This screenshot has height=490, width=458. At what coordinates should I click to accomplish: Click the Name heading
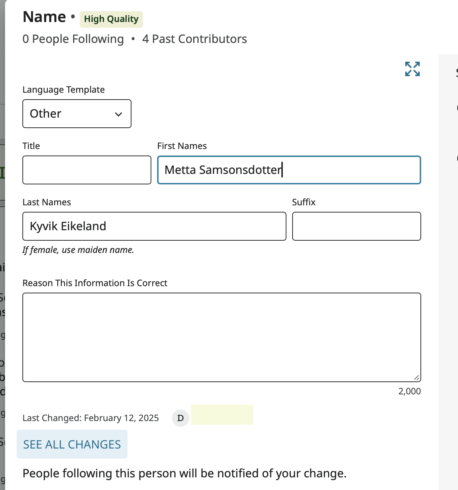tap(44, 17)
